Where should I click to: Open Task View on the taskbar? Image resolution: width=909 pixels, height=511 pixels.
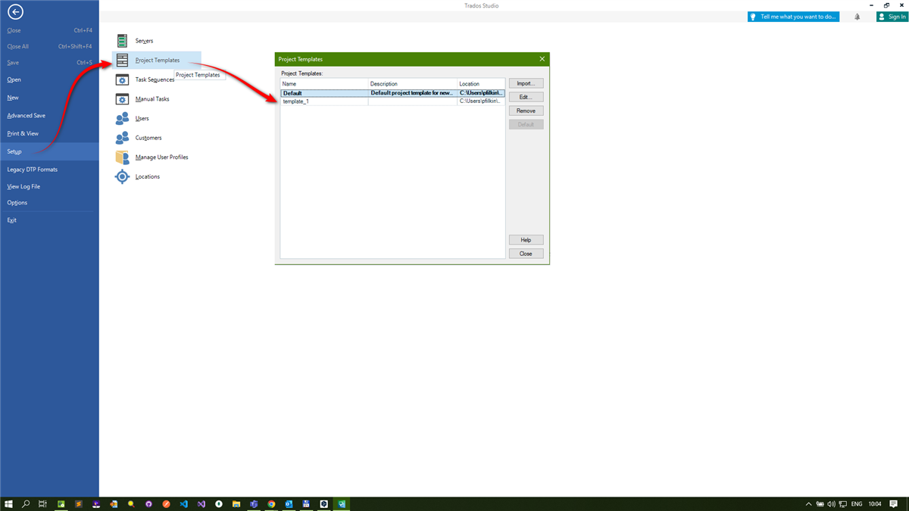point(43,503)
